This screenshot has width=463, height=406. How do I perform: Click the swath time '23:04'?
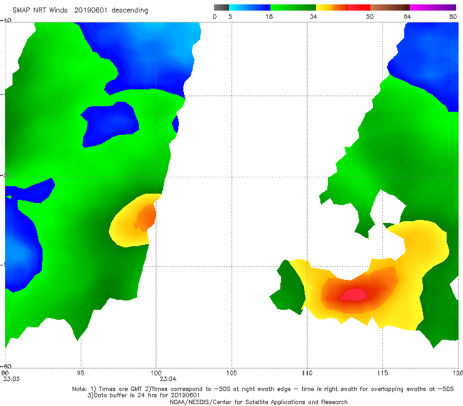[168, 379]
